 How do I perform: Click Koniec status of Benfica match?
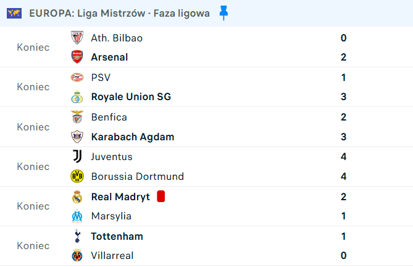pos(33,127)
